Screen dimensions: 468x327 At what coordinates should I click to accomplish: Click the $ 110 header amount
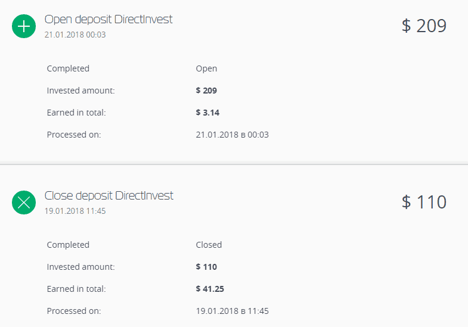coord(424,202)
